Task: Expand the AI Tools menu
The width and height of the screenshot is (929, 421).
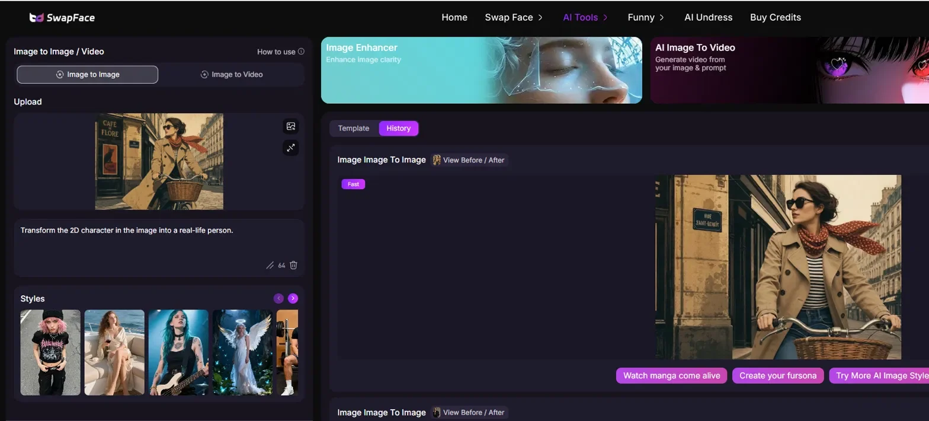Action: (x=585, y=17)
